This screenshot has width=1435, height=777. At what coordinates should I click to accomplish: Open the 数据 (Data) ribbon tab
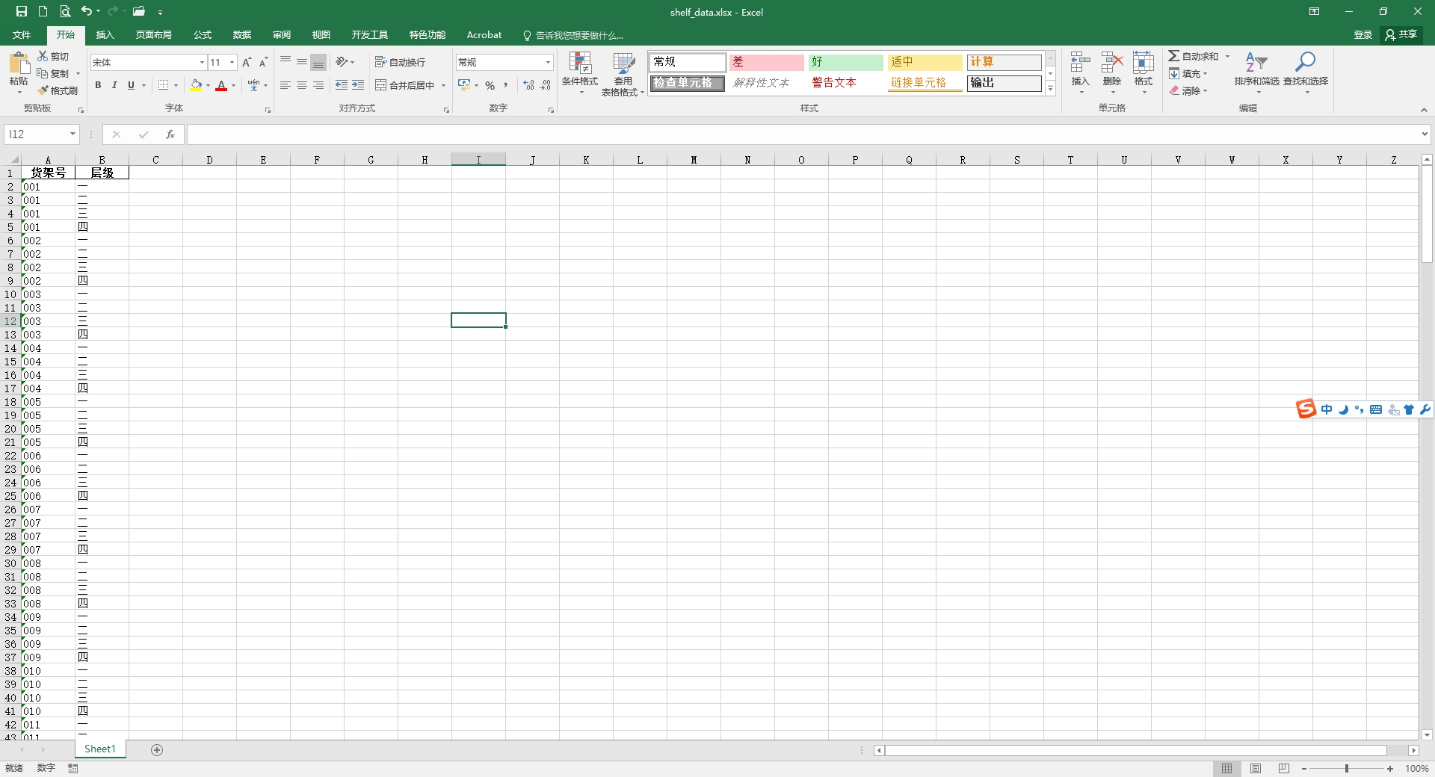click(241, 35)
